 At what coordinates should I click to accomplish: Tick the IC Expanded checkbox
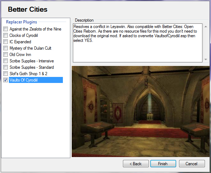click(x=6, y=41)
